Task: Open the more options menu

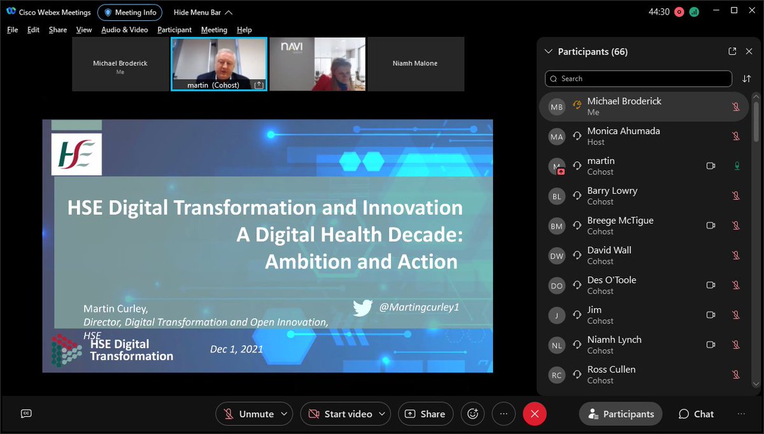Action: click(504, 414)
